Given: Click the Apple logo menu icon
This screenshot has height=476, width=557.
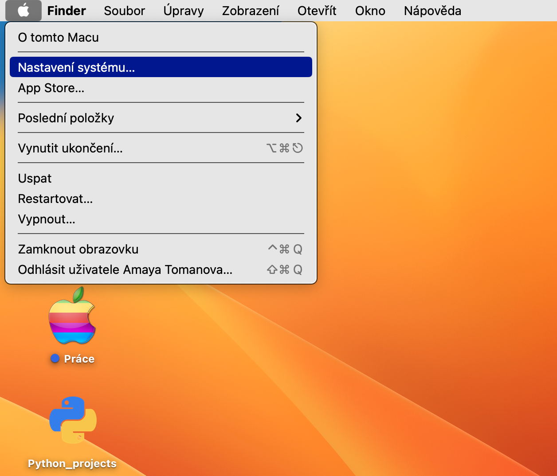Looking at the screenshot, I should tap(24, 10).
